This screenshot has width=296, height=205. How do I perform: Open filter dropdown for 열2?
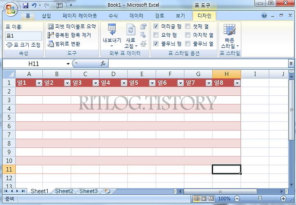click(67, 83)
